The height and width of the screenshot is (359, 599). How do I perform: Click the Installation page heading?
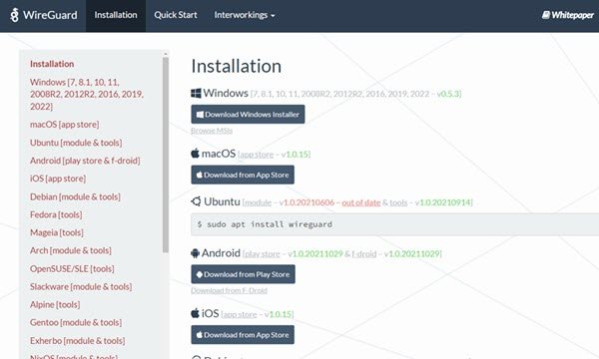pyautogui.click(x=236, y=66)
